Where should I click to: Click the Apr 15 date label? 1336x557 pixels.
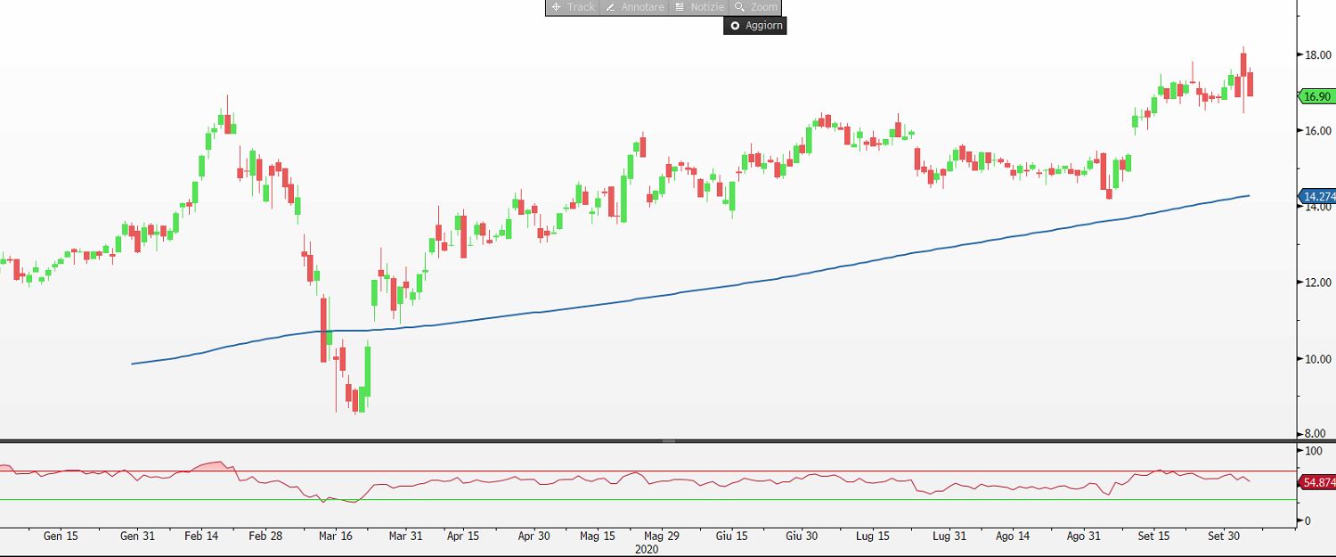[x=463, y=537]
